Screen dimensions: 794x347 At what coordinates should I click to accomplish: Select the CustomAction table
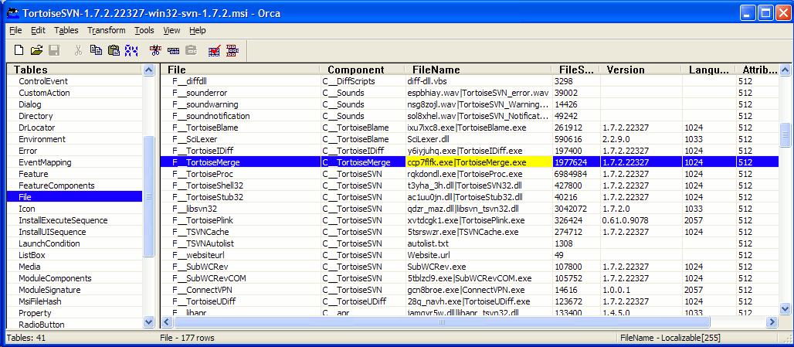tap(74, 93)
